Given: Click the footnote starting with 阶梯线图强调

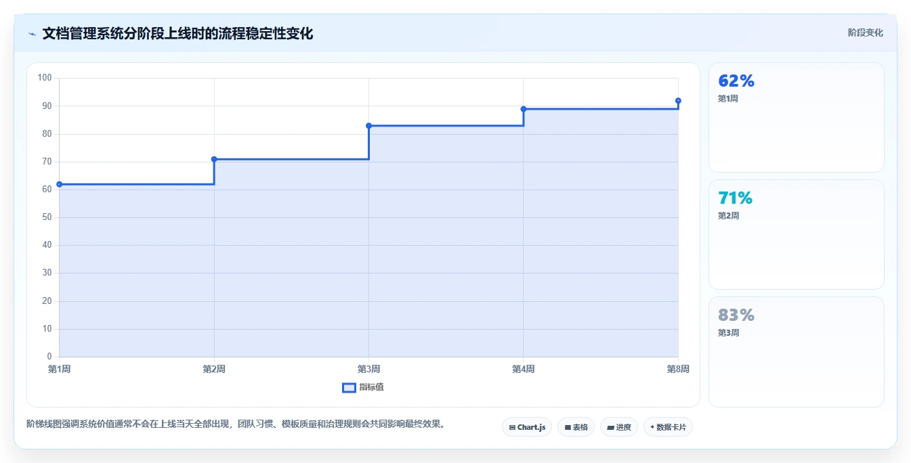Looking at the screenshot, I should [236, 424].
